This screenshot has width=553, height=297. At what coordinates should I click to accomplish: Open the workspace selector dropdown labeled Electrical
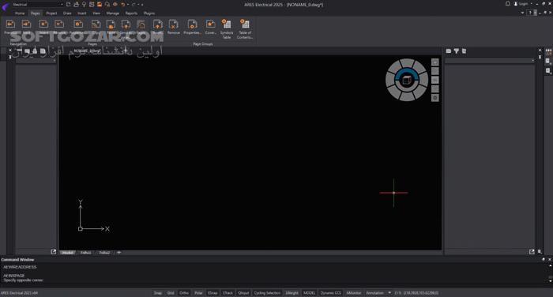37,4
